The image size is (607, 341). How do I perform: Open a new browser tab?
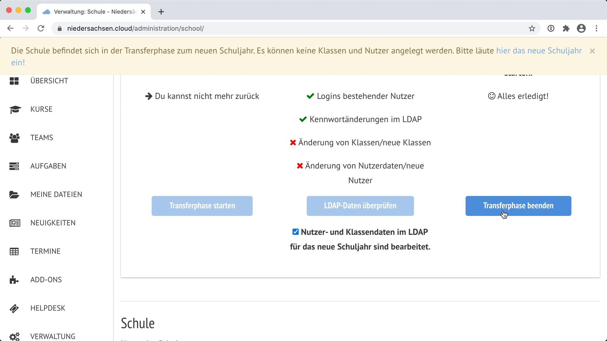pyautogui.click(x=161, y=12)
